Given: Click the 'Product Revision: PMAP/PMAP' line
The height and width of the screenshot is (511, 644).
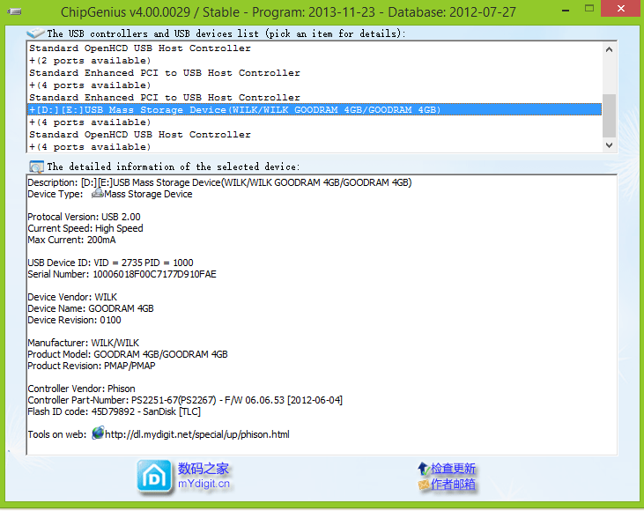Looking at the screenshot, I should pos(92,366).
